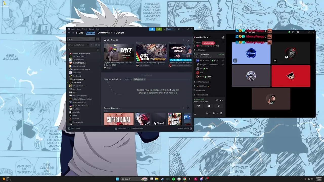324x182 pixels.
Task: Mute Discord microphone
Action: 207,113
